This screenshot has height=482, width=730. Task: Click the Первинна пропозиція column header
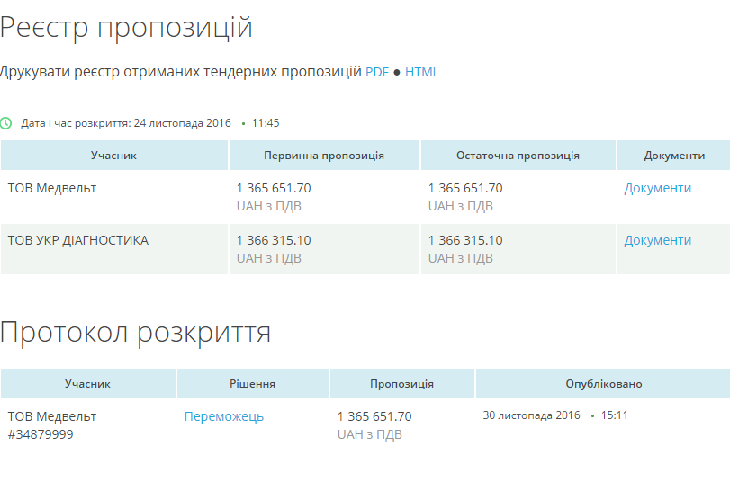point(324,156)
